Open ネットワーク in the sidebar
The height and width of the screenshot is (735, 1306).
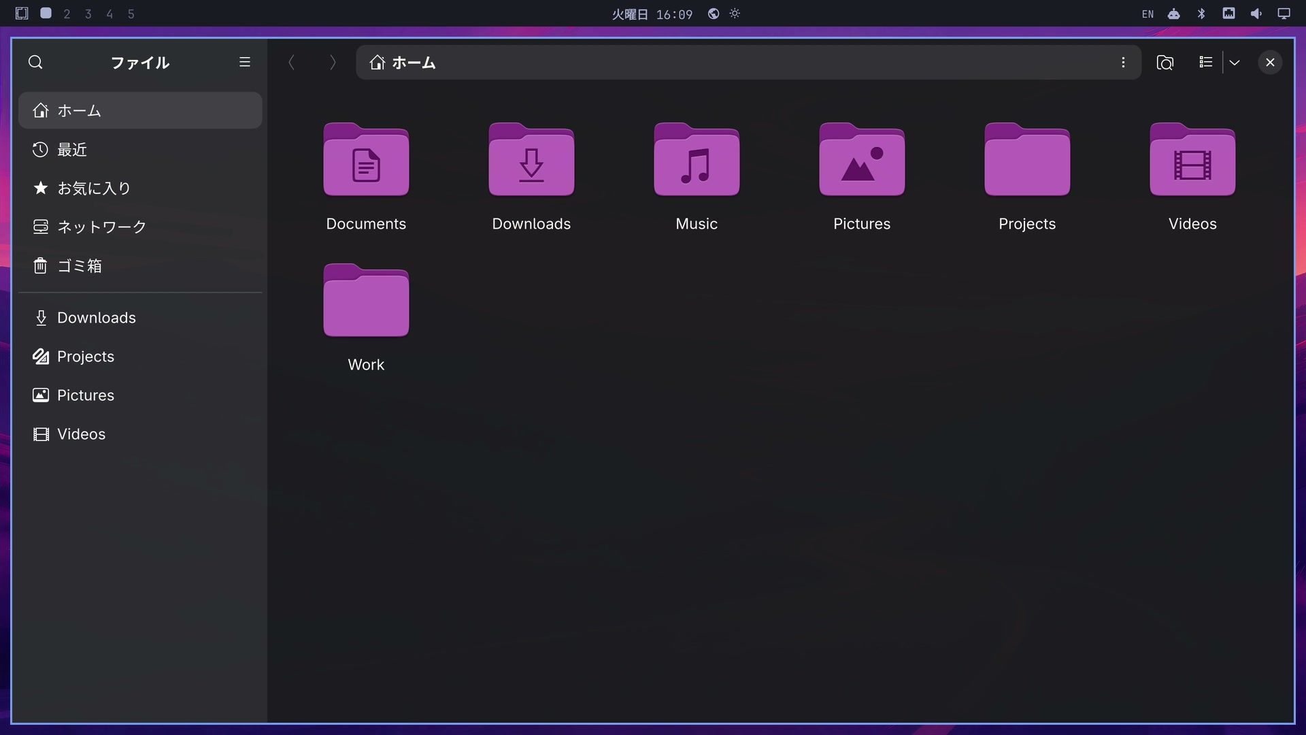click(140, 227)
